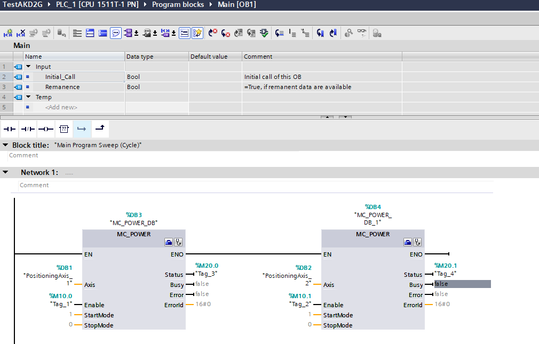539x344 pixels.
Task: Open diagnostics icon on MC_POWER_DB block
Action: (178, 242)
